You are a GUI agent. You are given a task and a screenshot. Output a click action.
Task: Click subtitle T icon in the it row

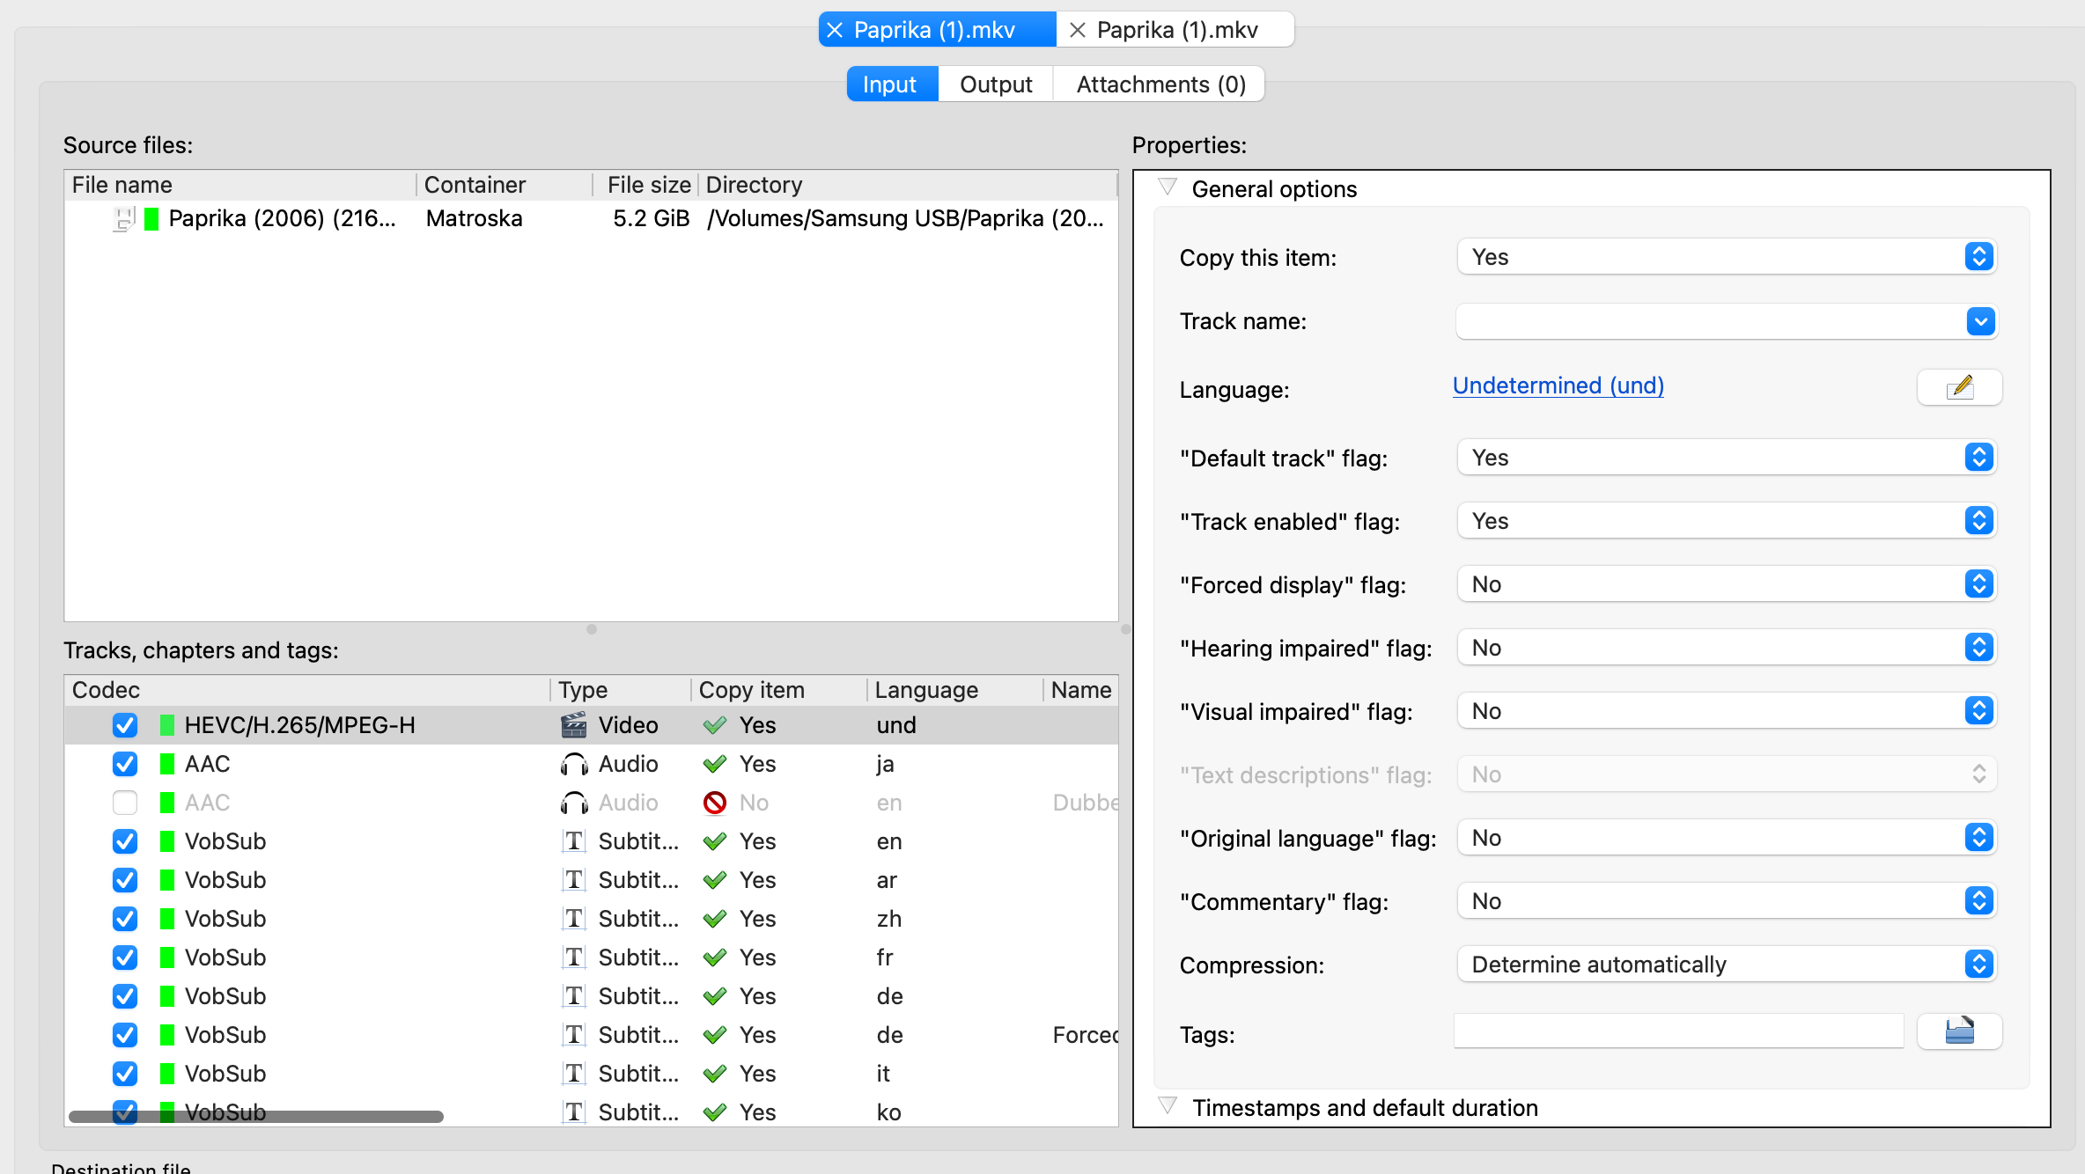click(574, 1074)
